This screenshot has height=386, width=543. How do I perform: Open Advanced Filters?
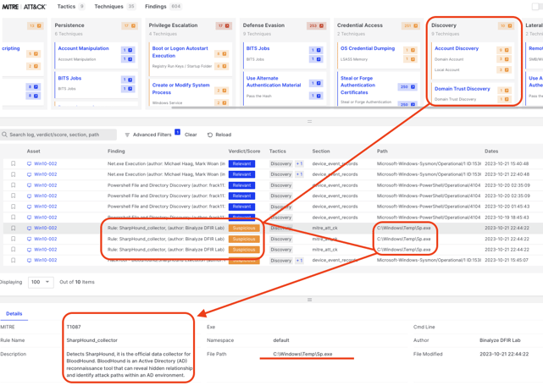point(152,135)
